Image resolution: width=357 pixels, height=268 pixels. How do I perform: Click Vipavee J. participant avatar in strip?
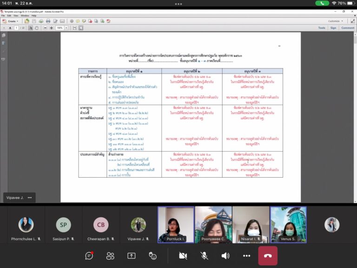138,225
